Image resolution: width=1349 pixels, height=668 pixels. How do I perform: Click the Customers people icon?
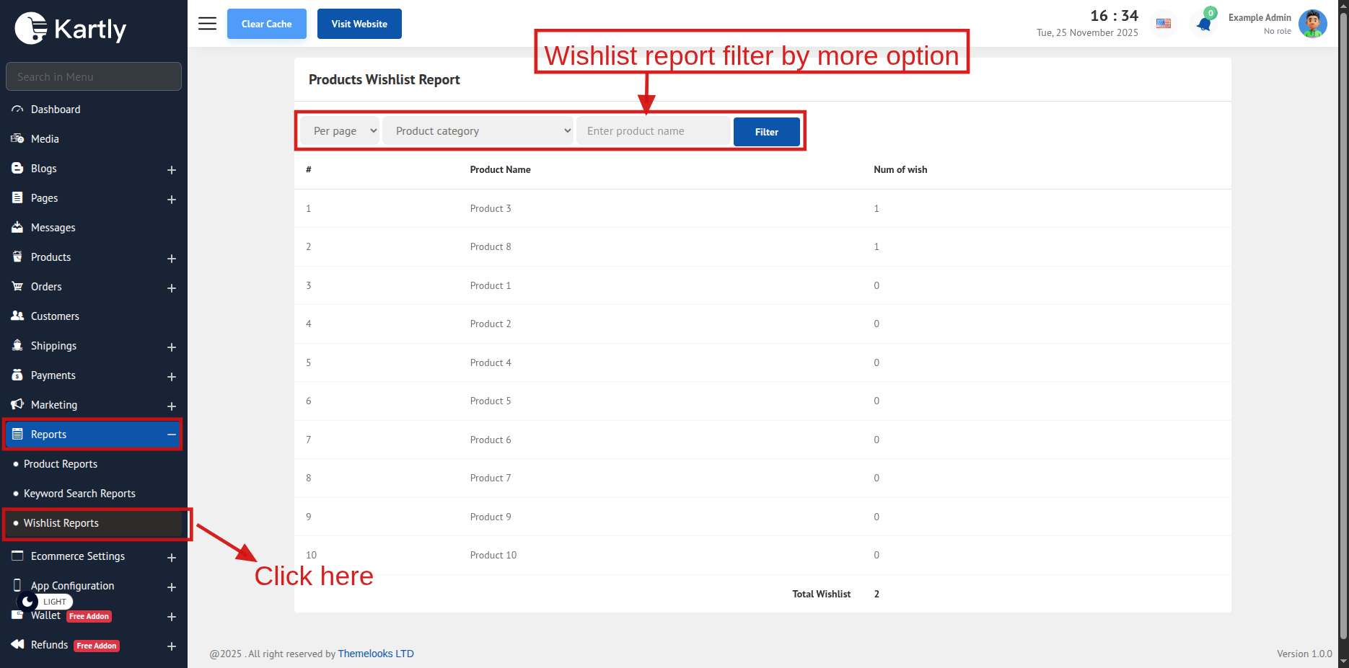tap(17, 316)
